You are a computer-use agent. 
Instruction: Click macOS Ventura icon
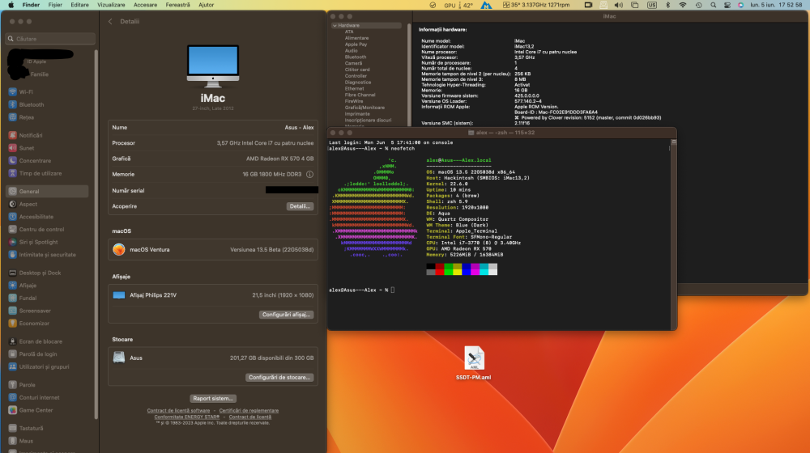coord(119,250)
